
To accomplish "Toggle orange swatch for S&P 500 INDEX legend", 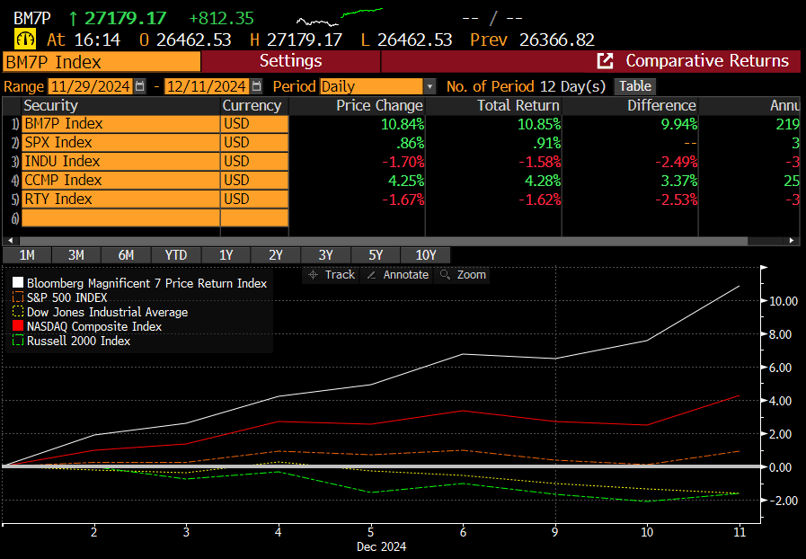I will click(x=18, y=297).
